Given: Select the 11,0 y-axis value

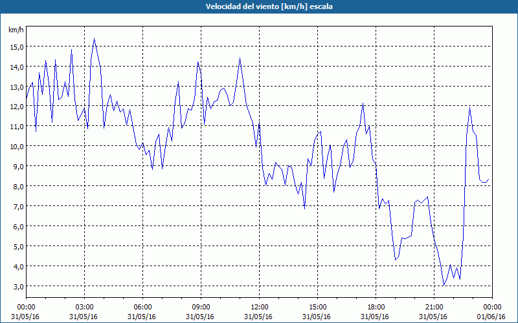Looking at the screenshot, I should (17, 127).
